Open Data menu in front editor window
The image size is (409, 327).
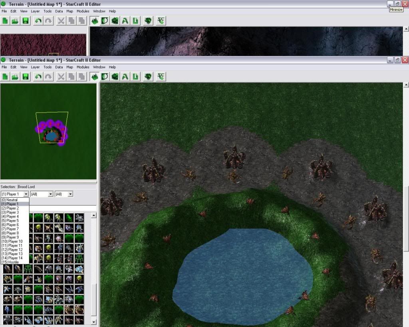59,67
